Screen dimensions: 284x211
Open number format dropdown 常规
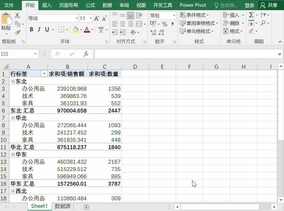pos(174,16)
